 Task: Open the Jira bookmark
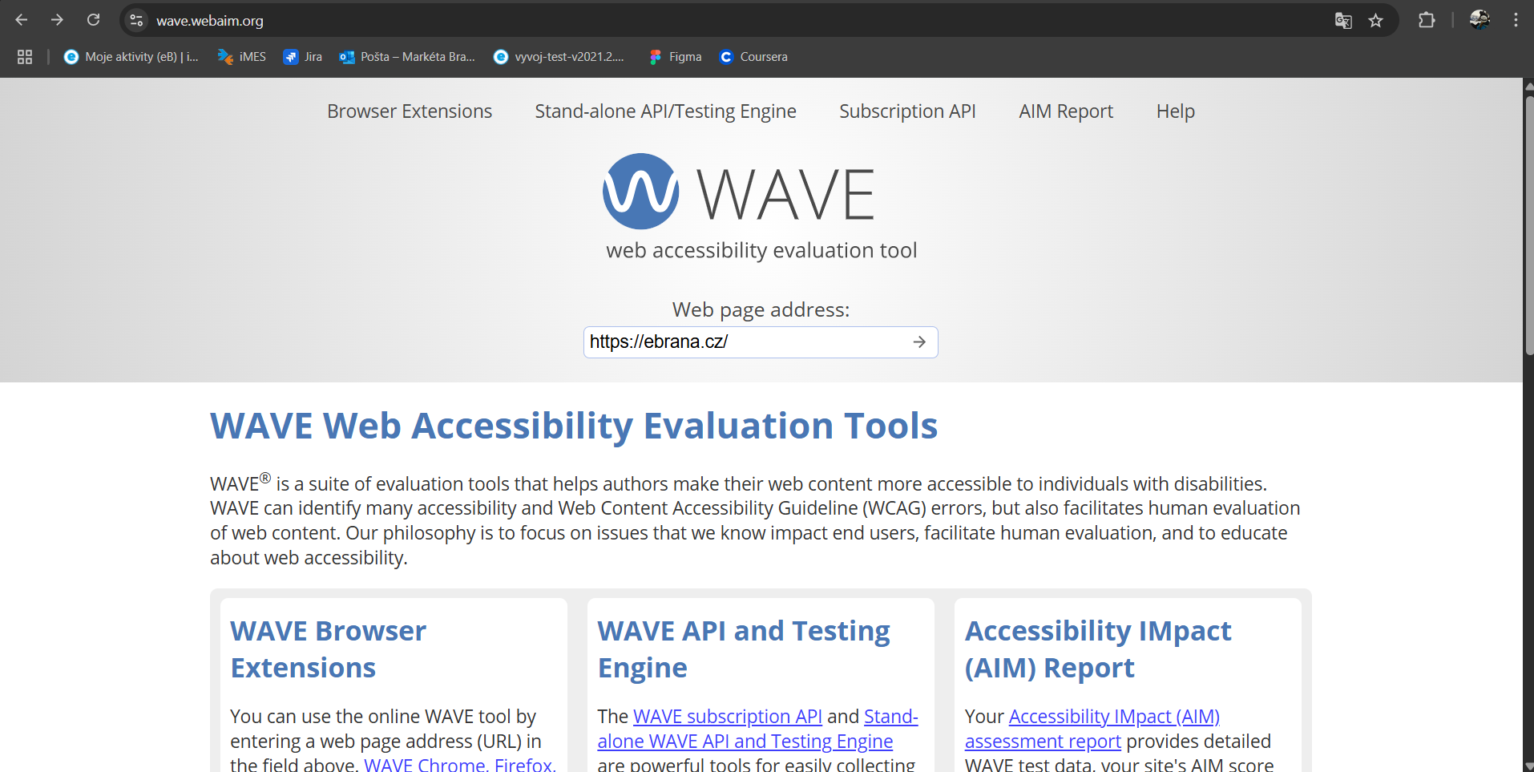[x=303, y=57]
